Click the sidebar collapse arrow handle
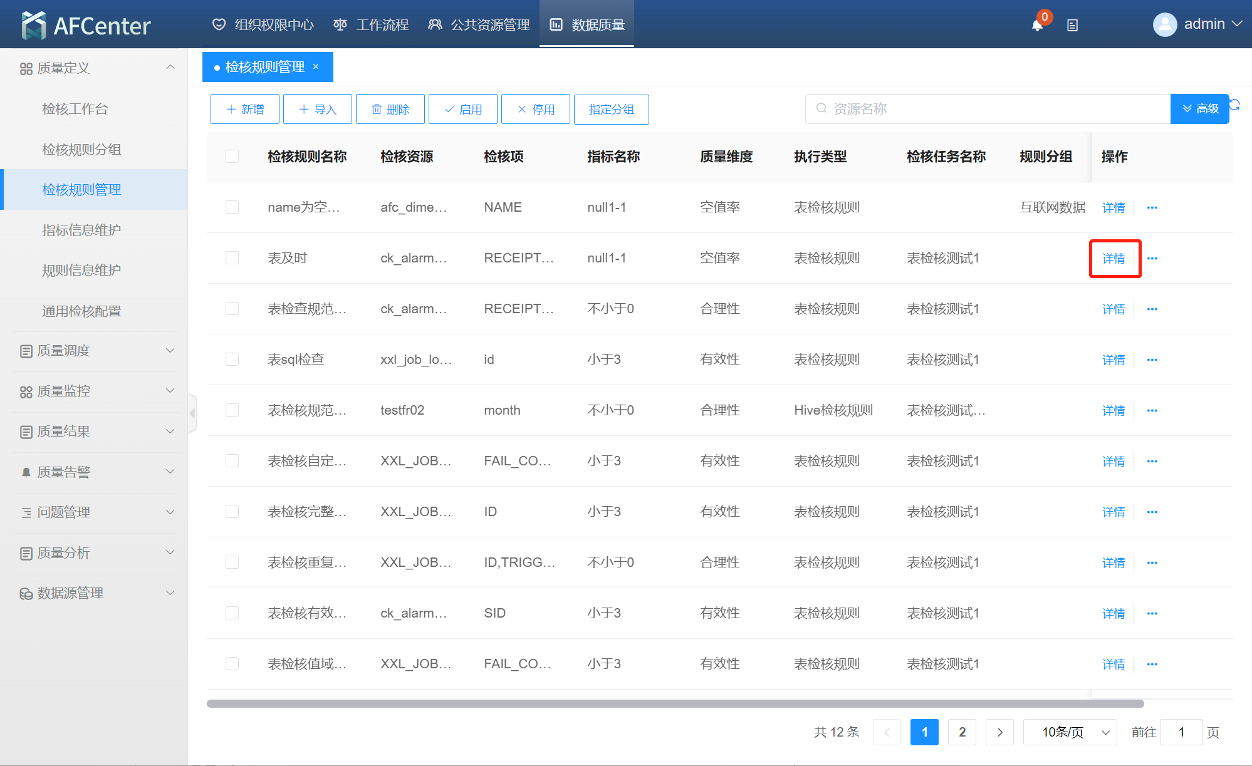The height and width of the screenshot is (766, 1252). pyautogui.click(x=193, y=413)
